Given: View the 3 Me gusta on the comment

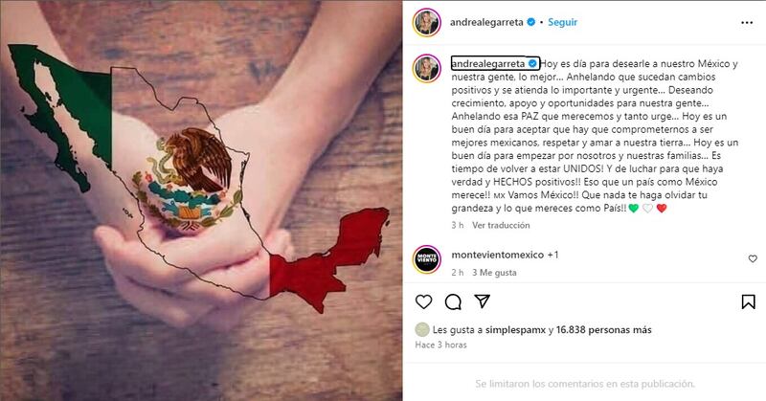Looking at the screenshot, I should point(494,273).
